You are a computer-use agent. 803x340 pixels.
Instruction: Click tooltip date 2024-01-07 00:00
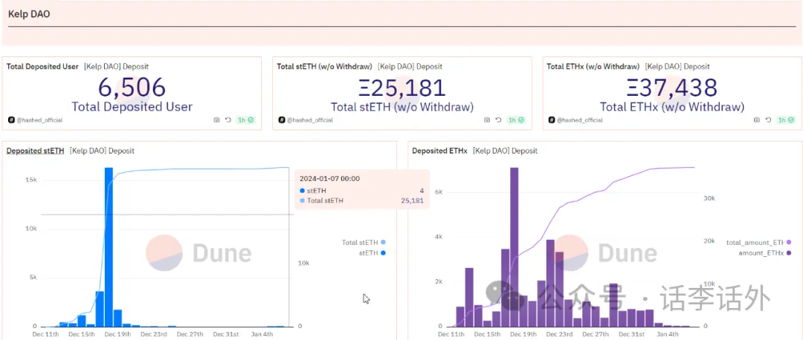coord(330,178)
